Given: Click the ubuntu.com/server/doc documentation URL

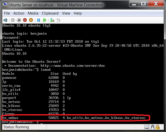Looking at the screenshot, I should click(x=73, y=66).
